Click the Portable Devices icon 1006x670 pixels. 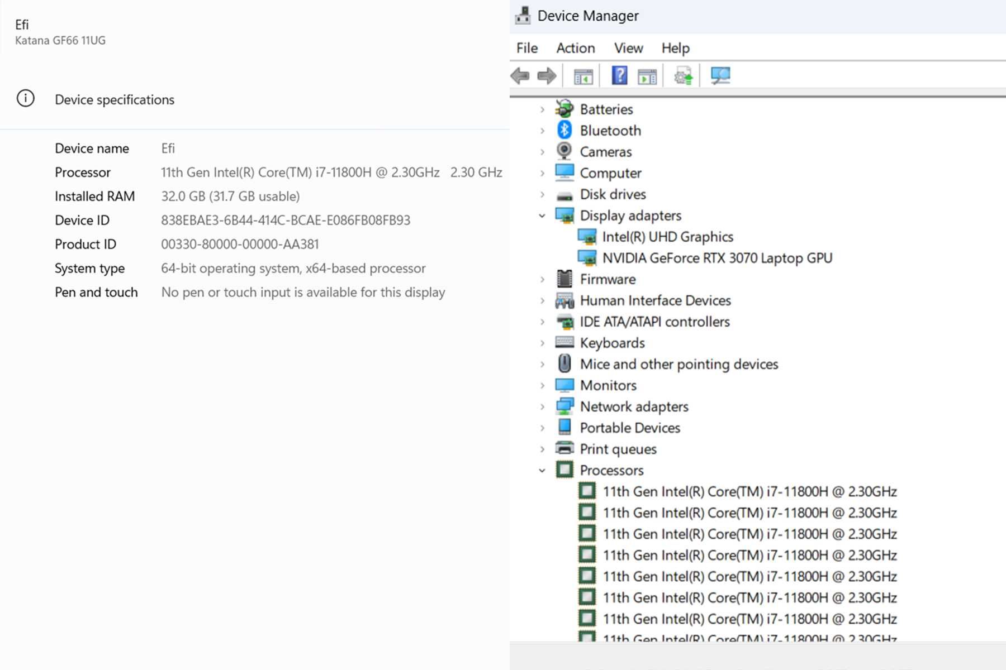tap(564, 427)
